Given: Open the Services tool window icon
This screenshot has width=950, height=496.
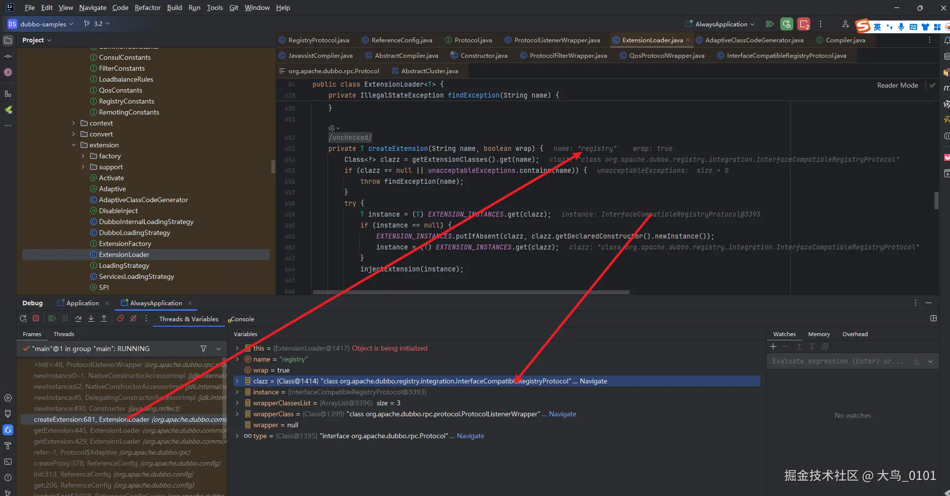Looking at the screenshot, I should (8, 398).
